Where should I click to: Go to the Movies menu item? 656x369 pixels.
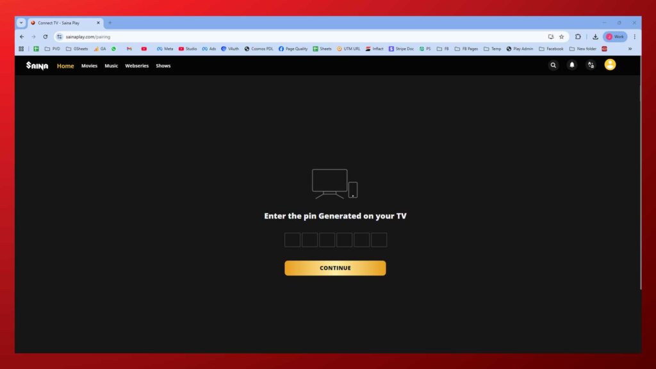(89, 66)
